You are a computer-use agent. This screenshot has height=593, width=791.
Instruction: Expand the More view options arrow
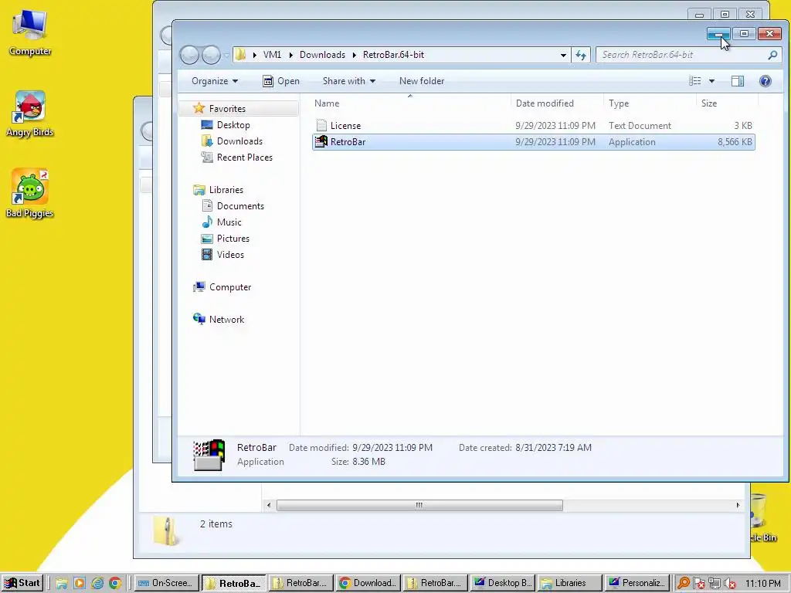711,80
